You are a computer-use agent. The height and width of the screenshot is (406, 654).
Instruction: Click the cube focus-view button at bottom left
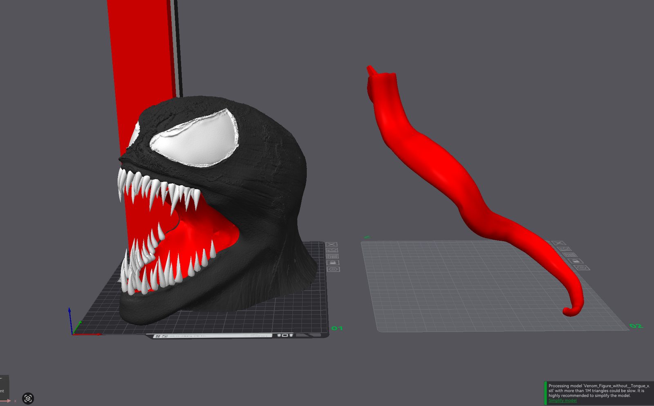[x=28, y=398]
